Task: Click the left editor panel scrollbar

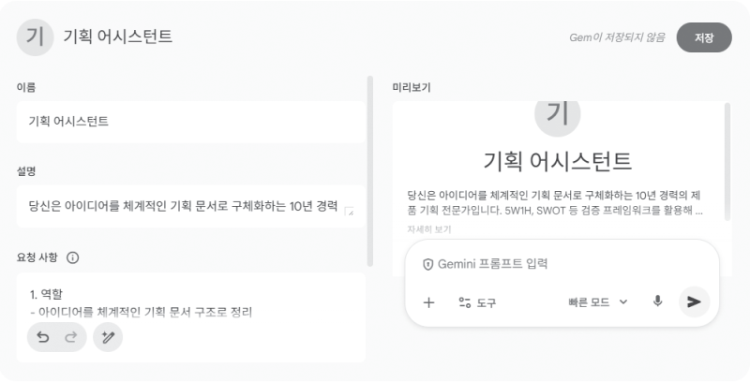Action: coord(369,171)
